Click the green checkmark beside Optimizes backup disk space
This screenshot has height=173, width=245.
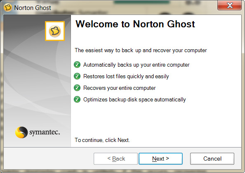(77, 99)
